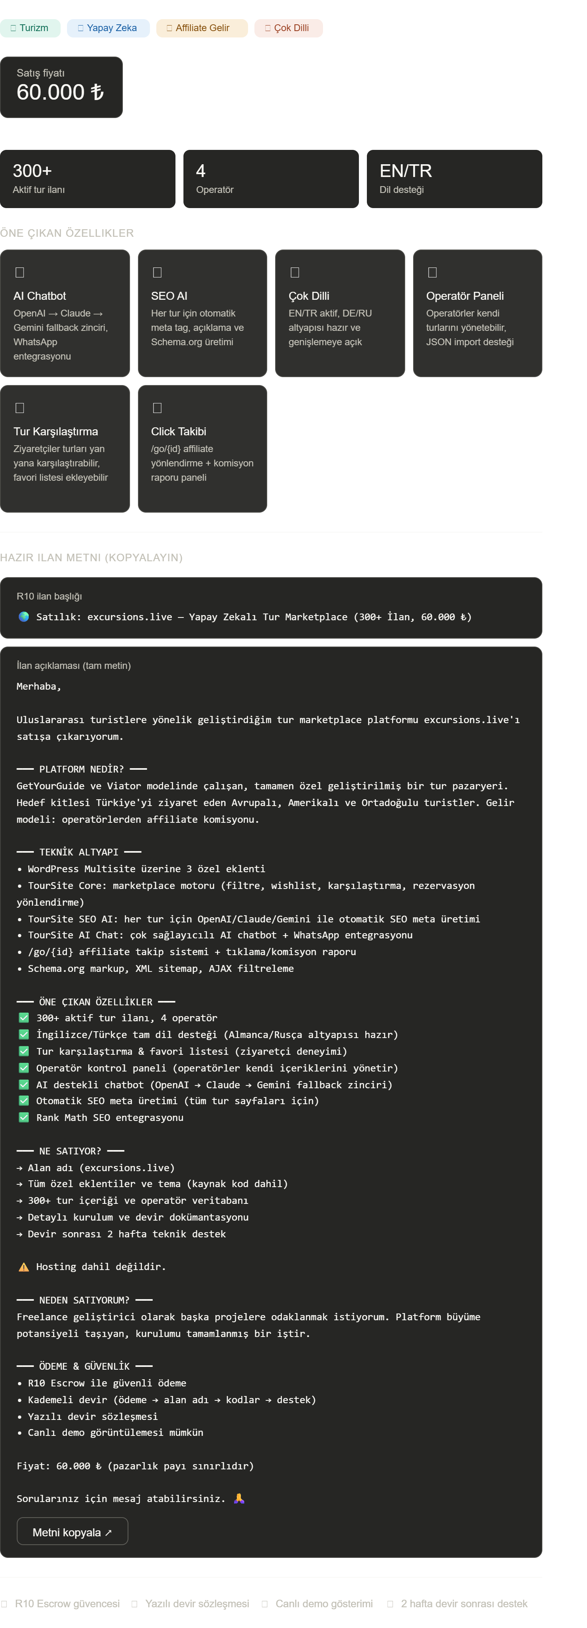
Task: Click the globe emoji before the Satılık title
Action: point(24,617)
